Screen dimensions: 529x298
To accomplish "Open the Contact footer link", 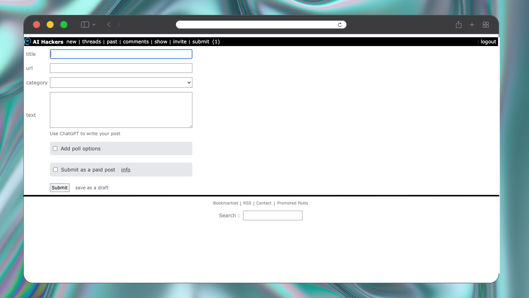I will (264, 203).
